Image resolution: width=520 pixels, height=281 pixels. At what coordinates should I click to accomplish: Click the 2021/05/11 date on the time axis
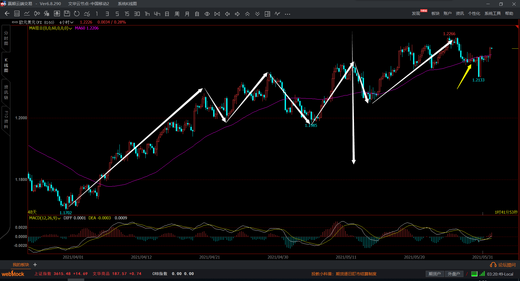[346, 257]
